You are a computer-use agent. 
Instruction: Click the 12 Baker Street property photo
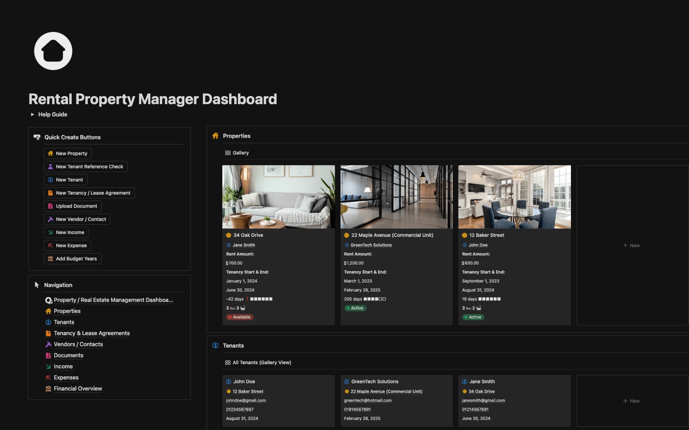[514, 197]
